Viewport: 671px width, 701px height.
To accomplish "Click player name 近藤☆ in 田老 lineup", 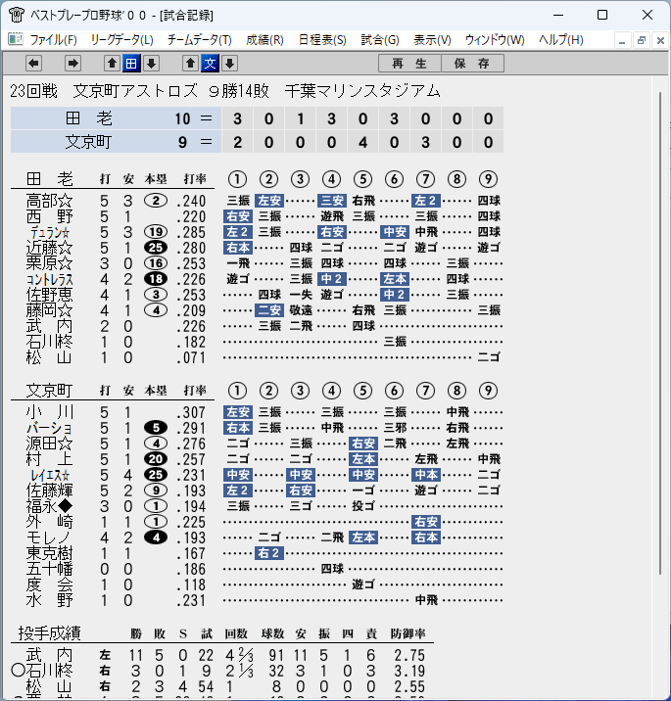I will click(49, 248).
